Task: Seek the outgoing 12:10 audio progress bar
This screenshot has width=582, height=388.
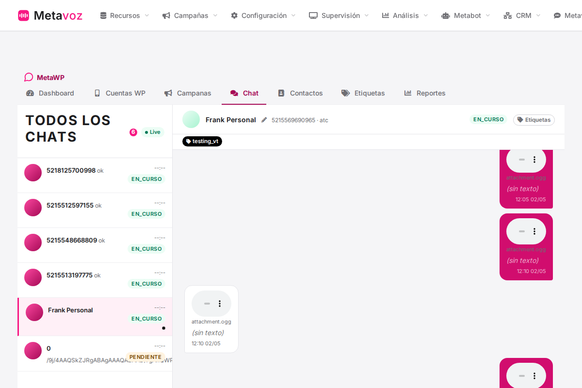Action: [x=522, y=231]
